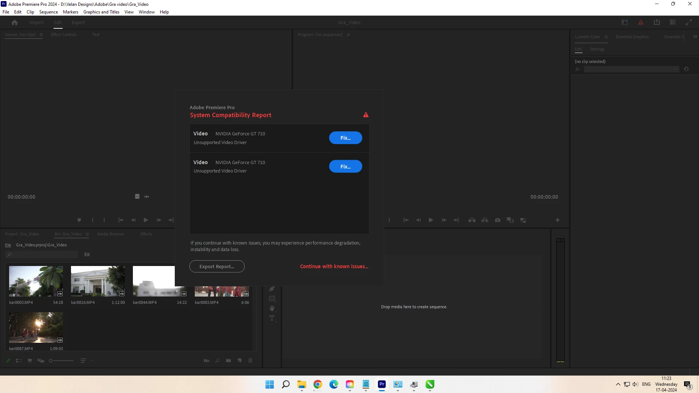Click the red system compatibility warning icon in header
The image size is (699, 393).
(x=641, y=22)
